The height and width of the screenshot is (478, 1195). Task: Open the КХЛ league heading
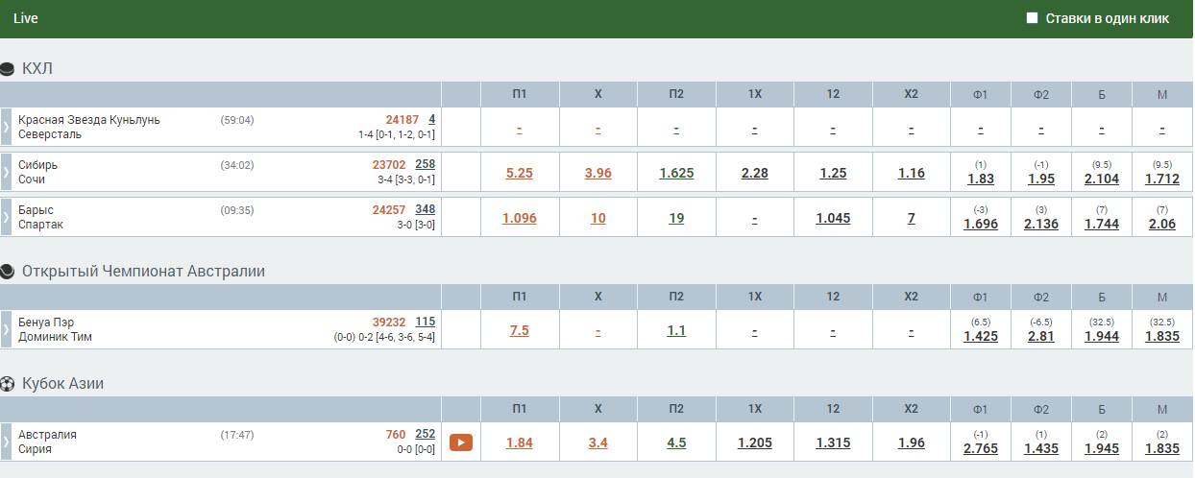(x=37, y=68)
